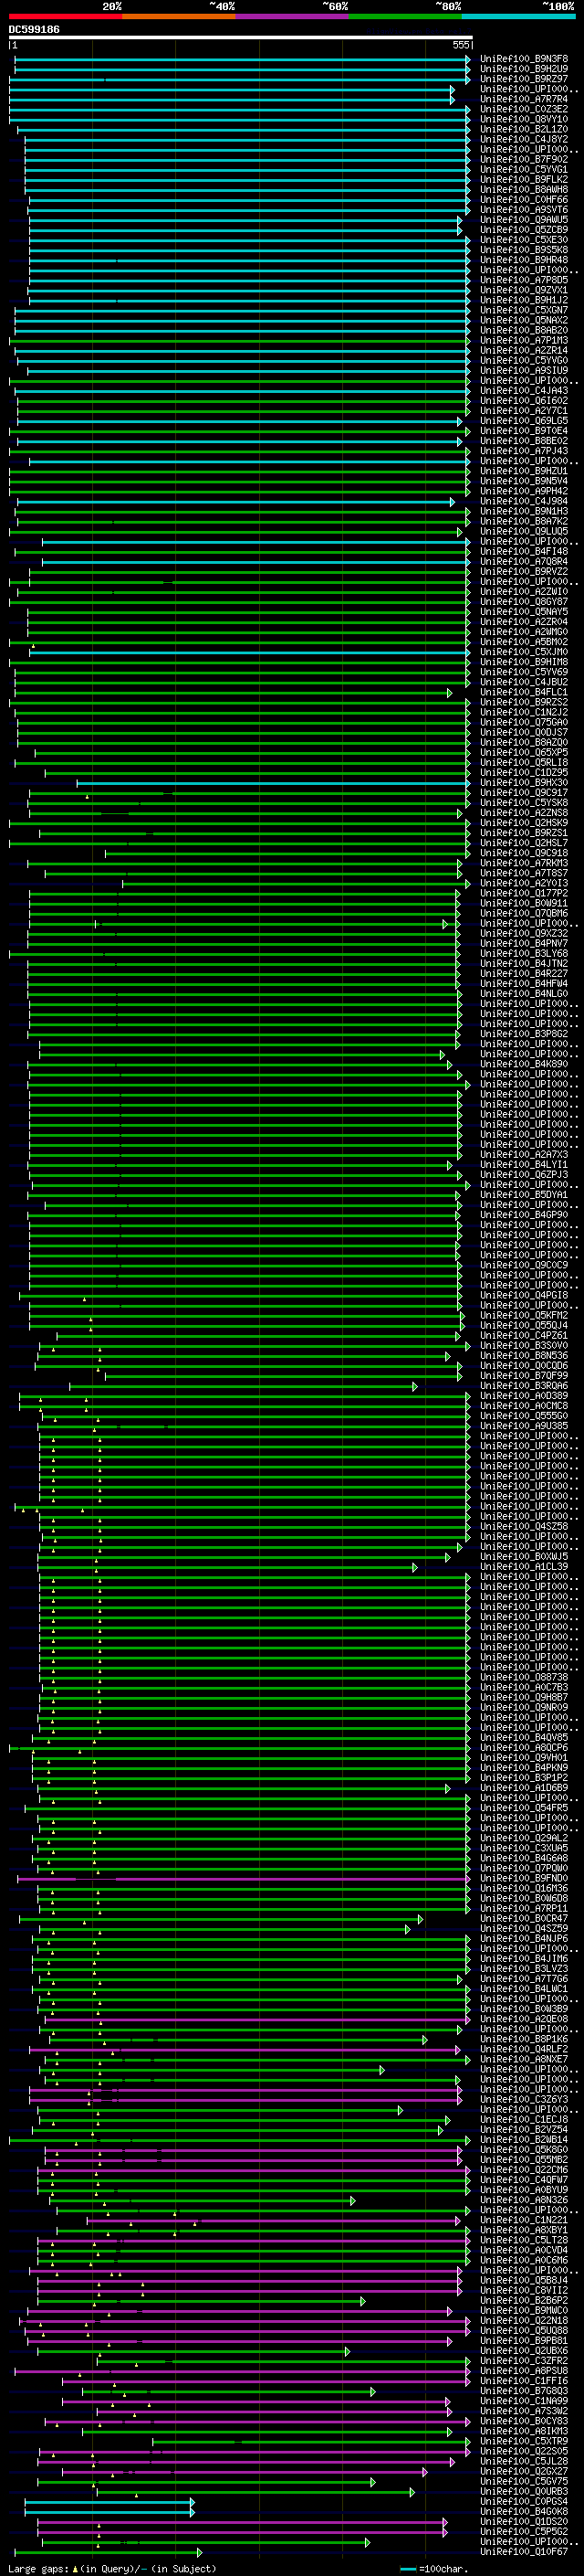This screenshot has height=2576, width=584.
Task: Select label UniRef100_C5XTR9
Action: click(x=524, y=2440)
